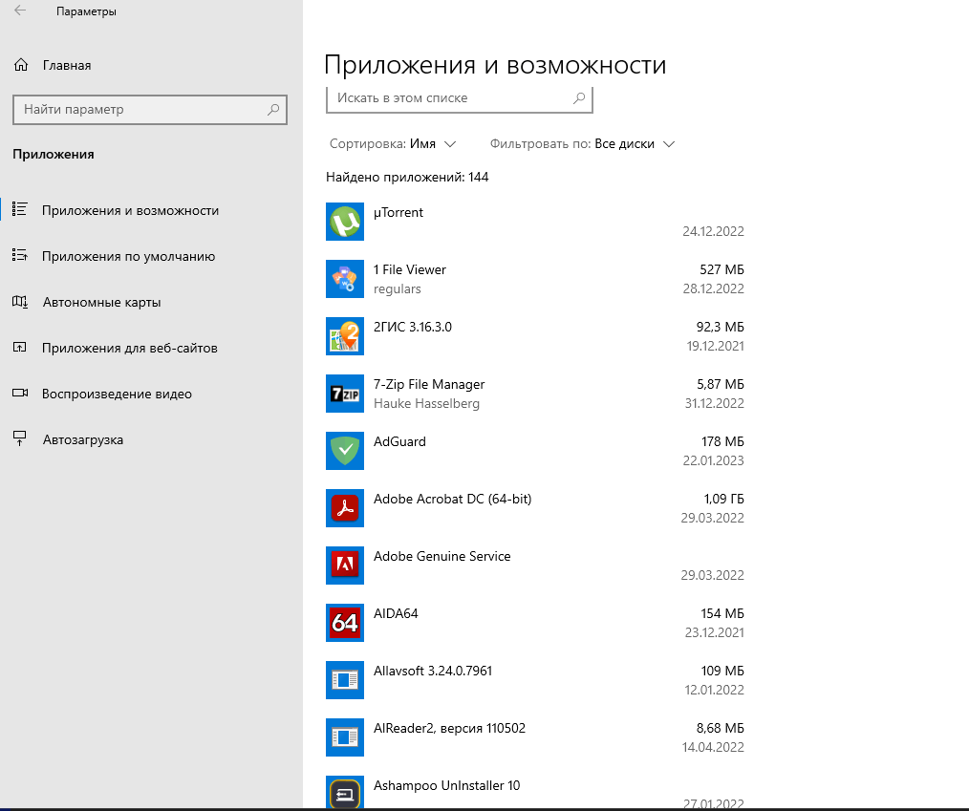Image resolution: width=969 pixels, height=811 pixels.
Task: Click the Allavsoft app icon
Action: [345, 680]
